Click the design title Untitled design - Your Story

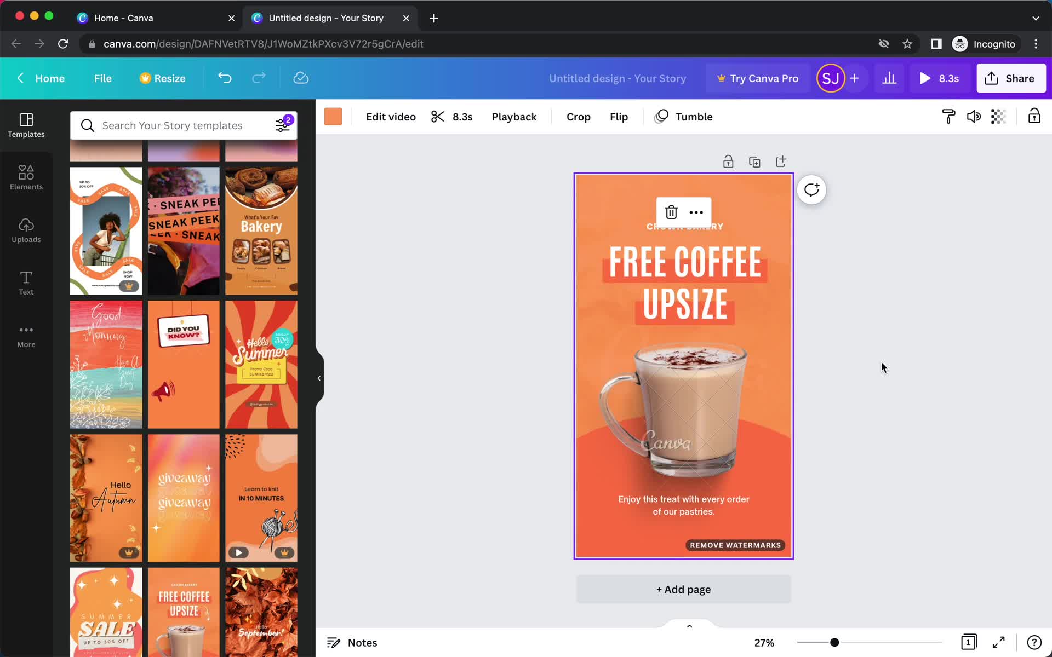[618, 78]
